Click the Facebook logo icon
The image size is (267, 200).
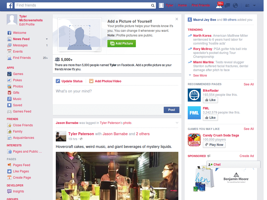[10, 5]
